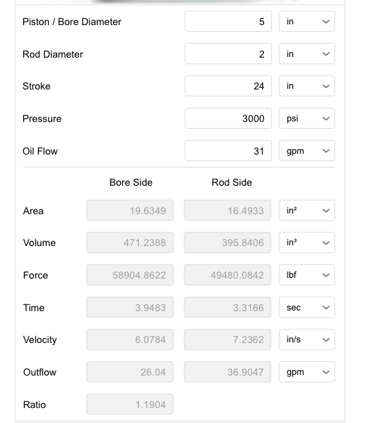
Task: Click the Piston / Bore Diameter input field
Action: [229, 21]
